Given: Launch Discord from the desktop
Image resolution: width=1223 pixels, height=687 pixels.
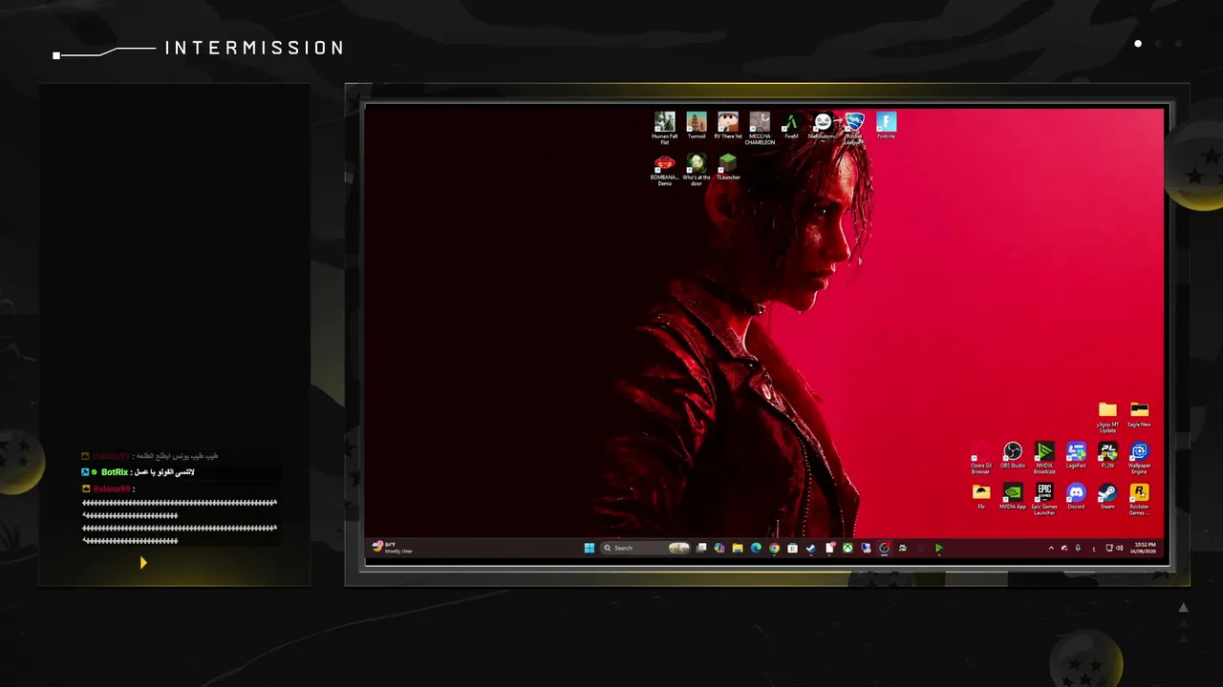Looking at the screenshot, I should 1076,496.
